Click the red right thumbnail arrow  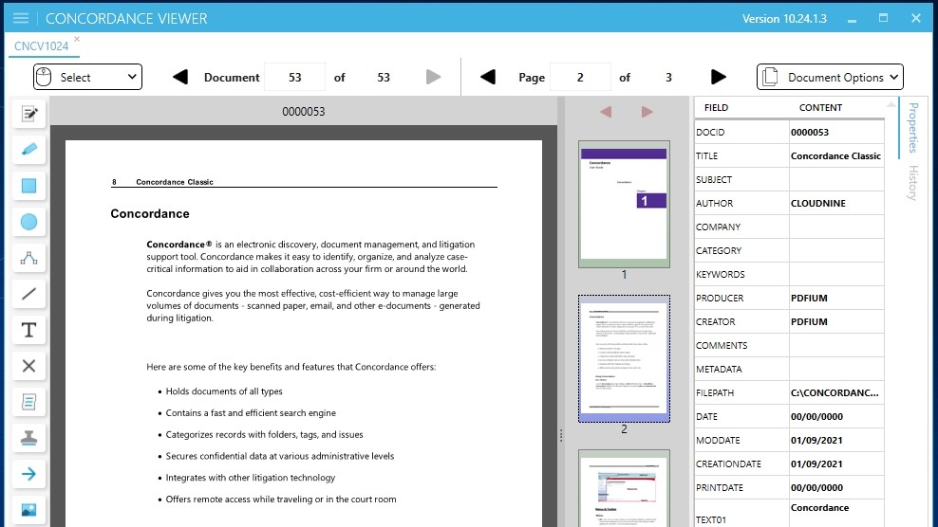click(x=647, y=112)
